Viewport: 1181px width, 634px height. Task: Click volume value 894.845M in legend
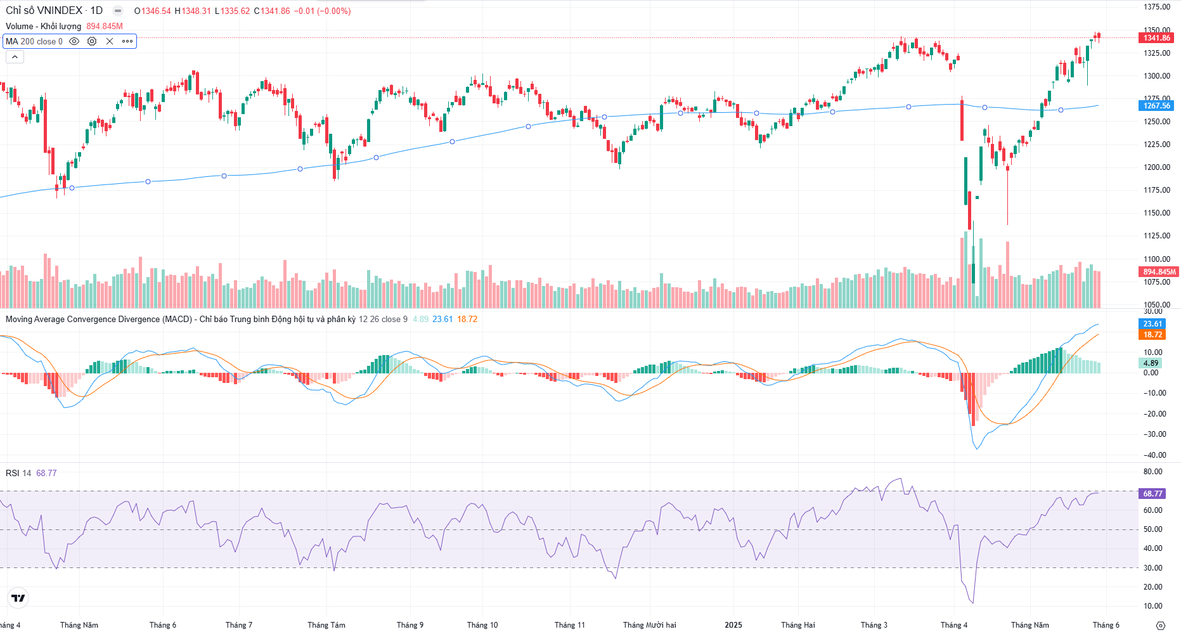[105, 26]
